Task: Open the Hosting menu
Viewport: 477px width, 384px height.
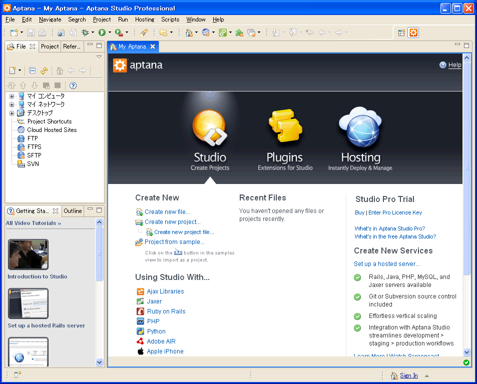Action: tap(145, 19)
